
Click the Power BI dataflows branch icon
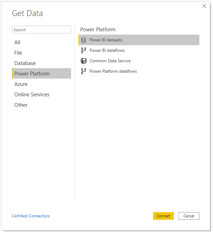tap(83, 50)
